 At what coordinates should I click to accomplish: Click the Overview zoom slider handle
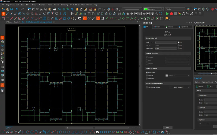[x=211, y=73]
